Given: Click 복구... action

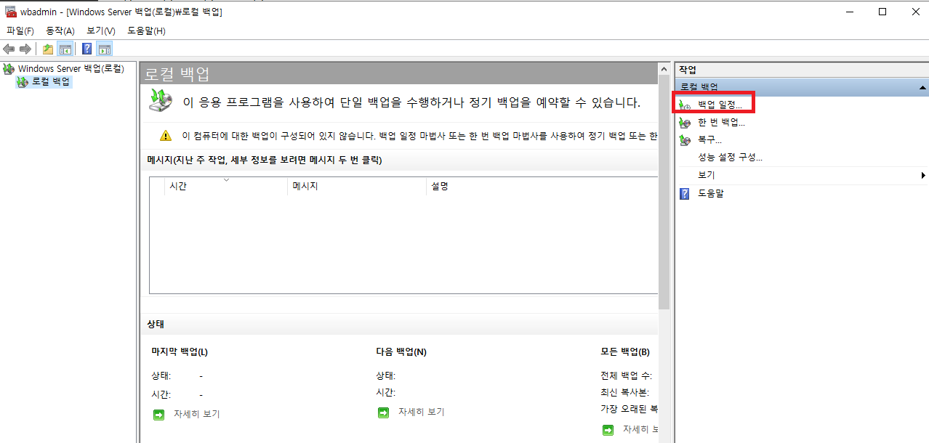Looking at the screenshot, I should coord(709,139).
